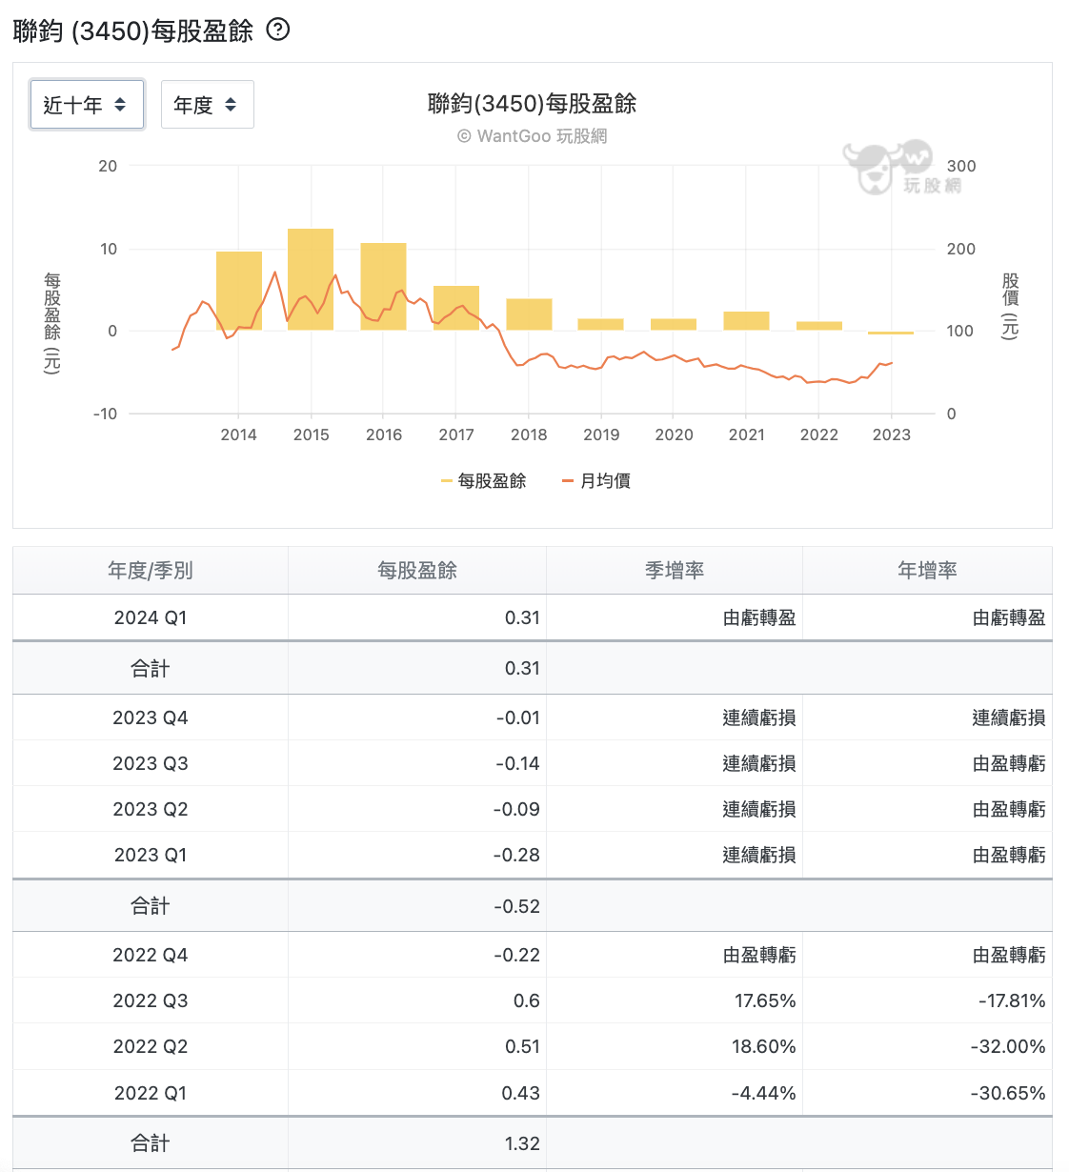
Task: Click the 0.51 EPS value
Action: point(522,1046)
